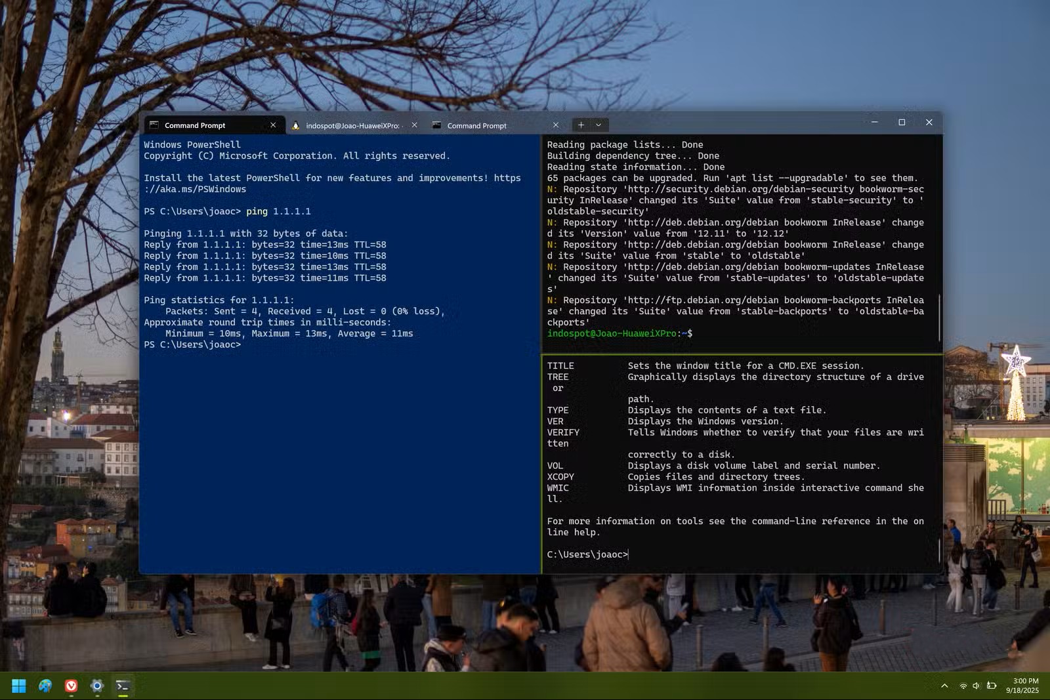This screenshot has width=1050, height=700.
Task: Expand hidden system tray icons
Action: tap(946, 686)
